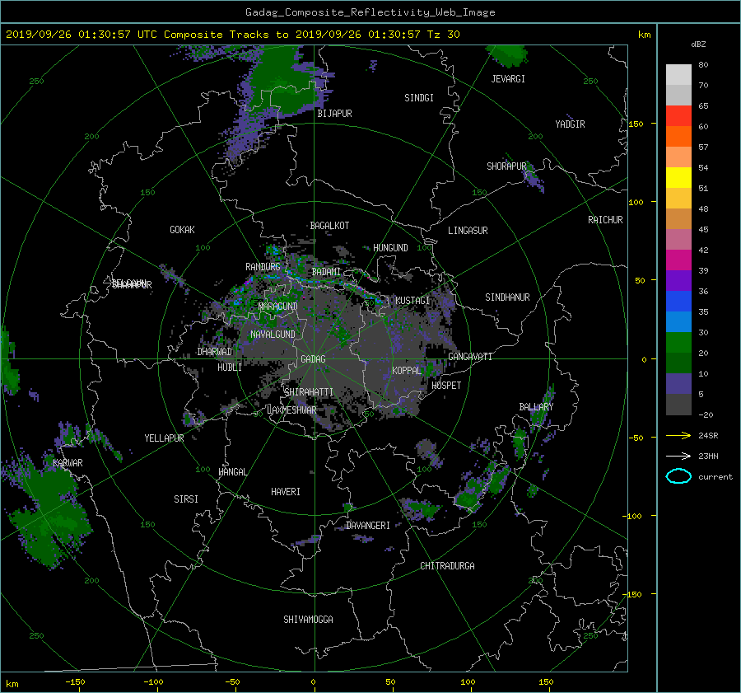741x693 pixels.
Task: Click the NAVALGUND city label
Action: click(273, 335)
